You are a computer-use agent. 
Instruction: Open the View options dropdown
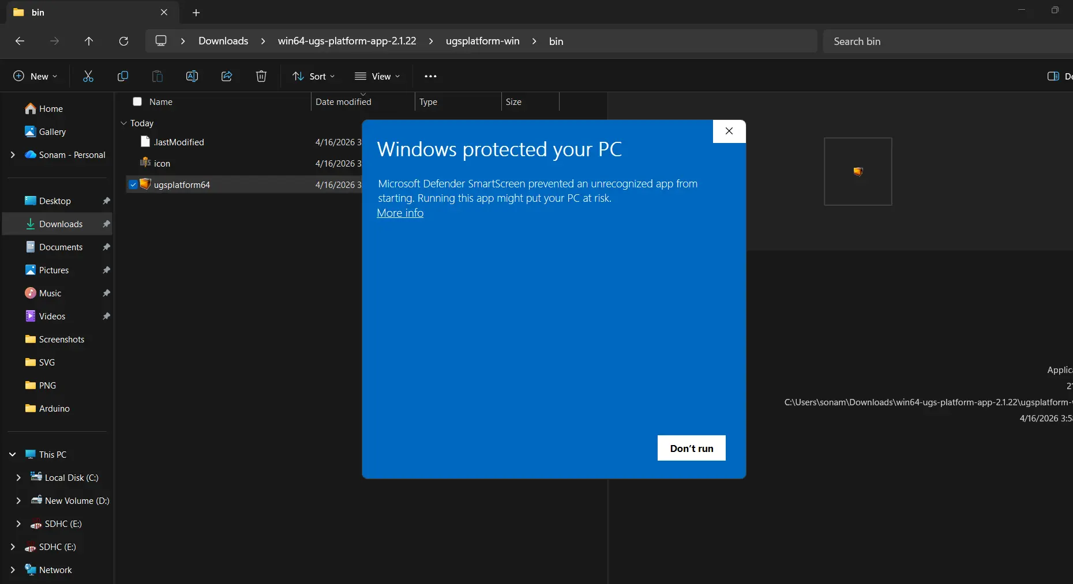(x=378, y=76)
